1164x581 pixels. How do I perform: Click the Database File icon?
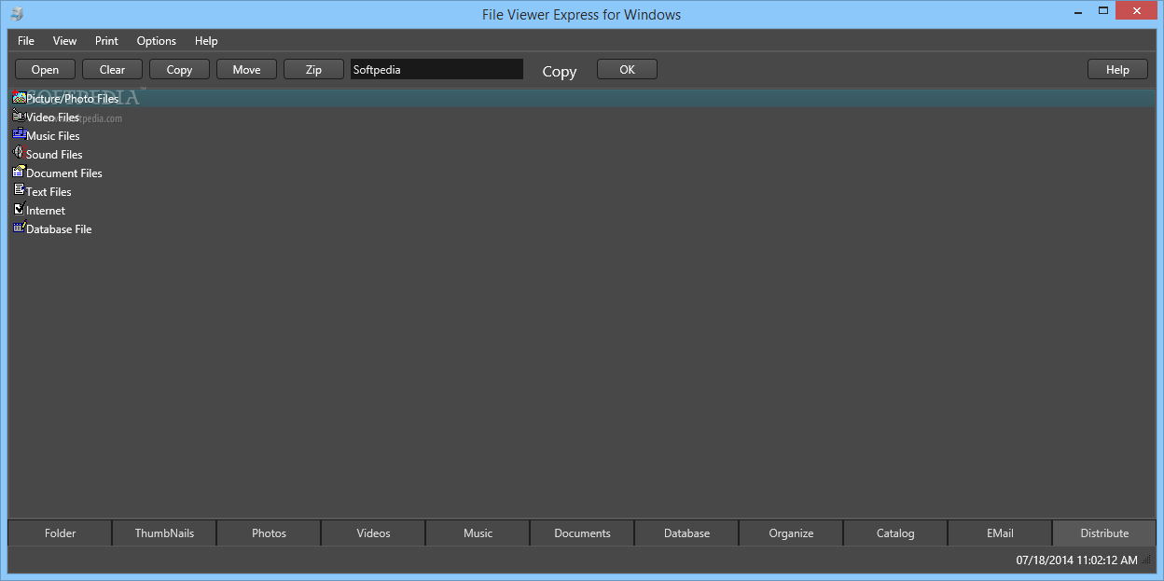pyautogui.click(x=19, y=228)
